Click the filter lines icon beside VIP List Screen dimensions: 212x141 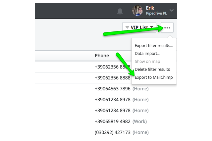127,27
